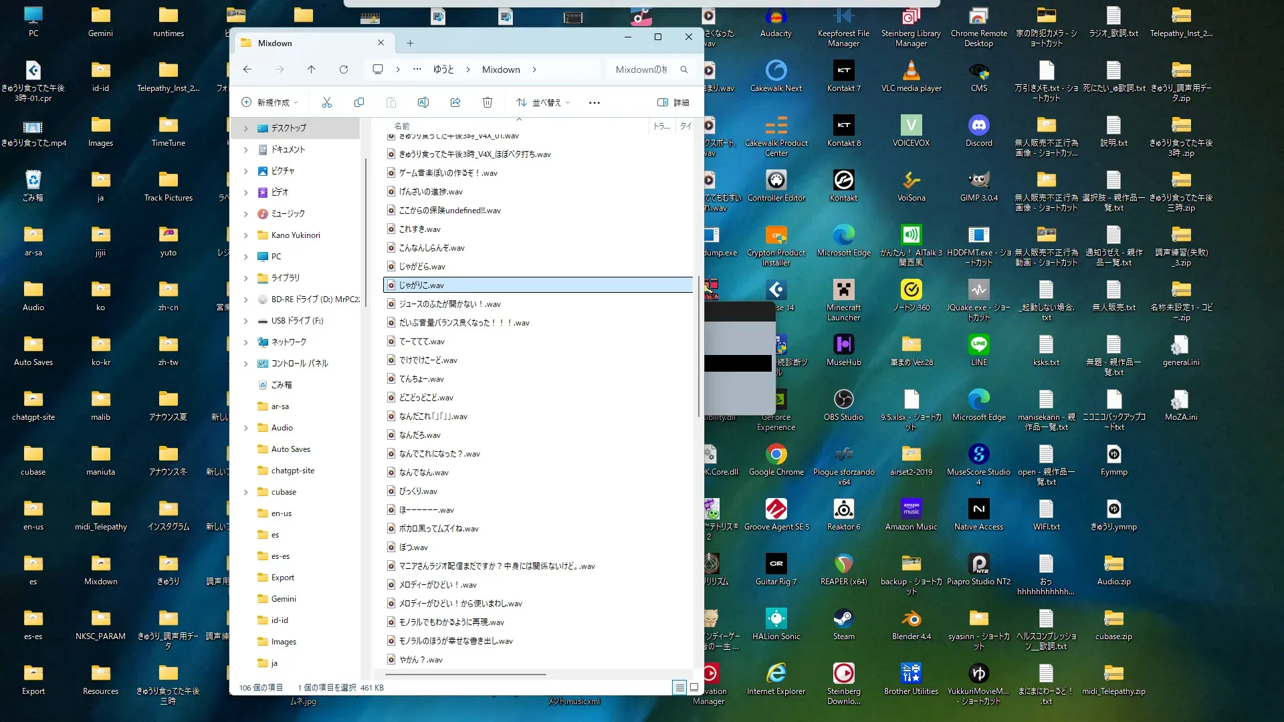Click the Refresh icon beside address bar
1284x722 pixels.
(x=344, y=70)
